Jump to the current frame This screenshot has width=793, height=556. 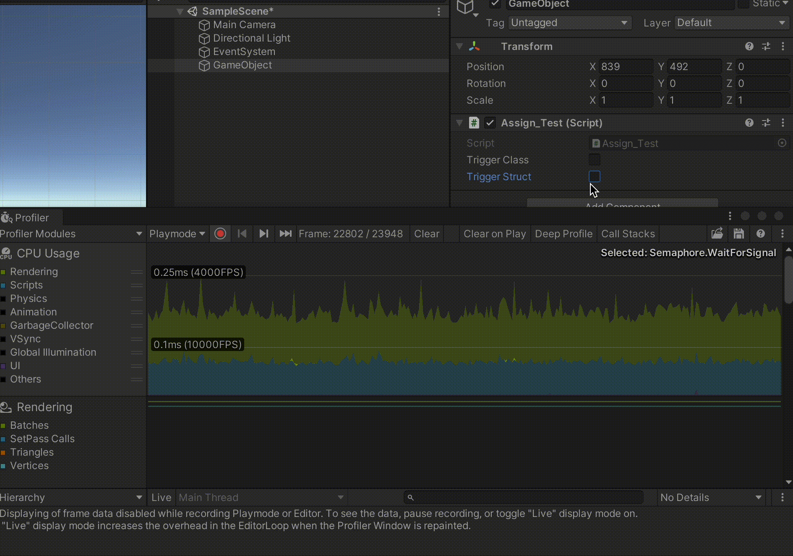point(285,233)
